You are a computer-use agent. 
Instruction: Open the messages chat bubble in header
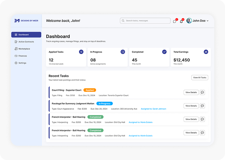click(x=175, y=21)
